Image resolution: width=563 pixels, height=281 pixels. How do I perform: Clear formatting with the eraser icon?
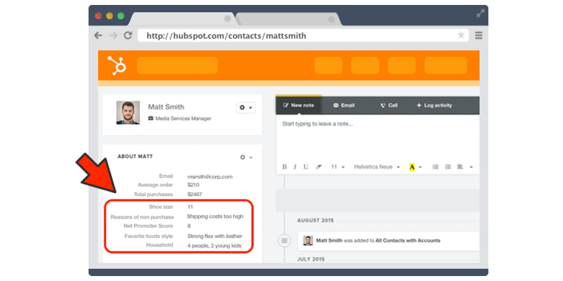click(x=319, y=167)
